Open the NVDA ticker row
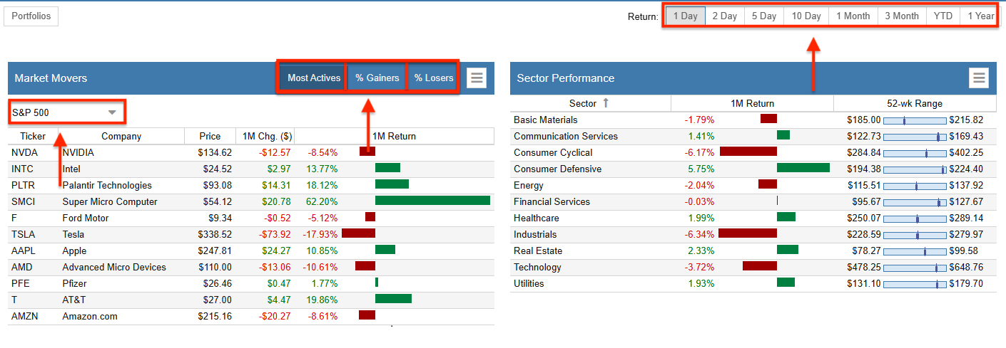 coord(23,152)
